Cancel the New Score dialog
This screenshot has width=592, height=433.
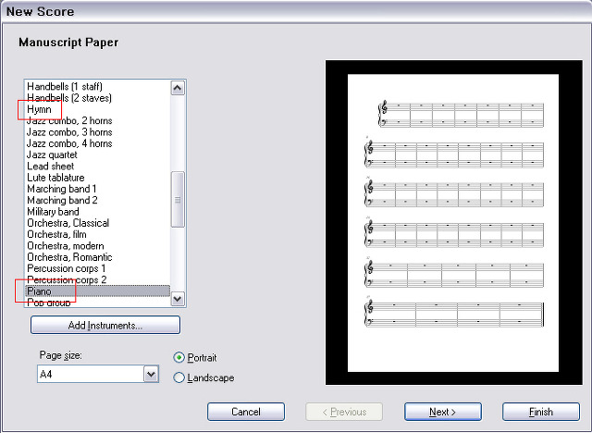coord(246,412)
